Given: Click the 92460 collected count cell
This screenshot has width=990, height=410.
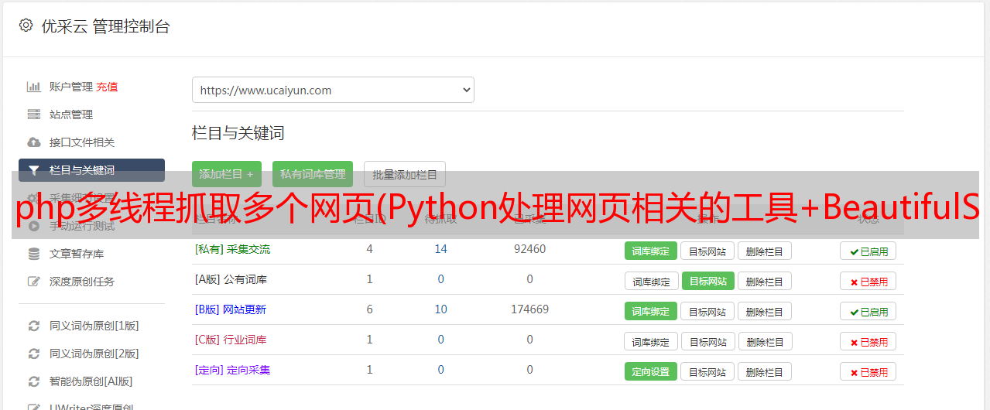Looking at the screenshot, I should 529,249.
